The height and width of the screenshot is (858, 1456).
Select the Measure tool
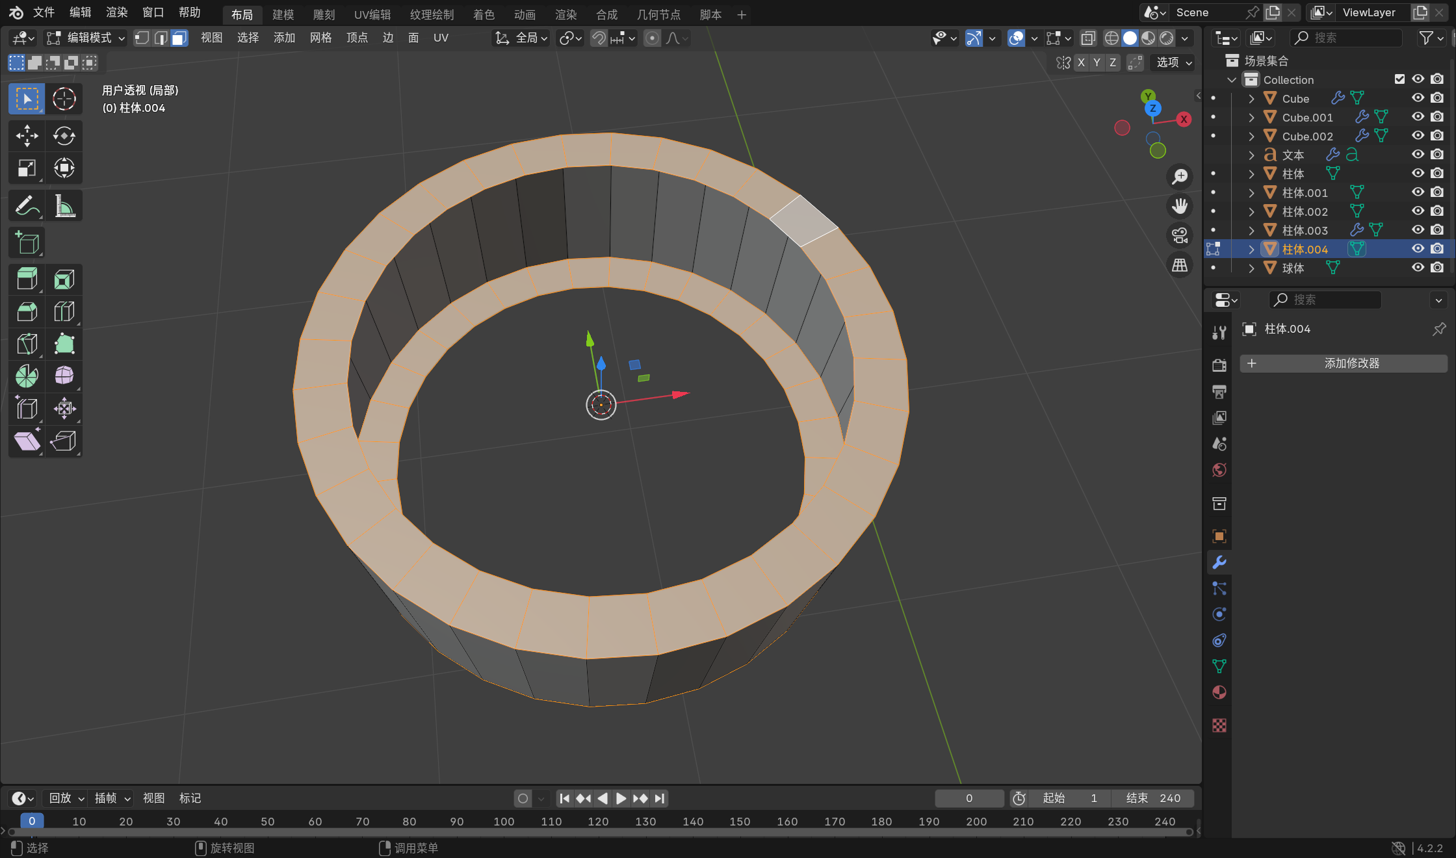tap(64, 207)
